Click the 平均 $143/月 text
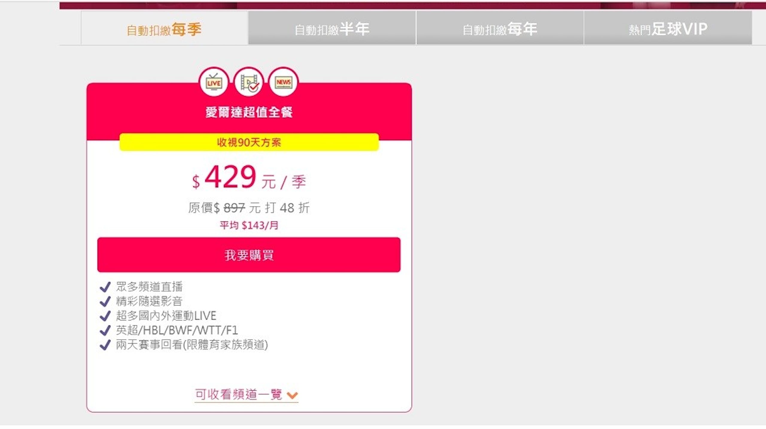The height and width of the screenshot is (429, 766). (x=249, y=225)
